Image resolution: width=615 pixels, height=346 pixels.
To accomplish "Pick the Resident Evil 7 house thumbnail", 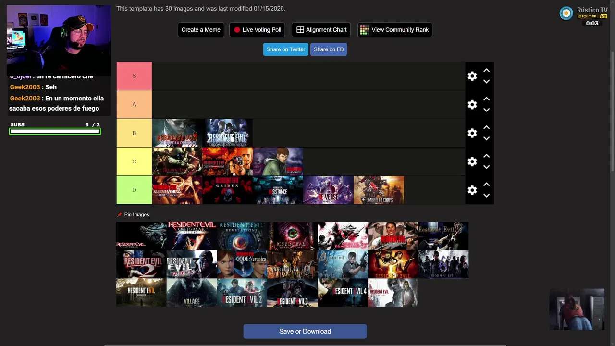I will pyautogui.click(x=141, y=293).
